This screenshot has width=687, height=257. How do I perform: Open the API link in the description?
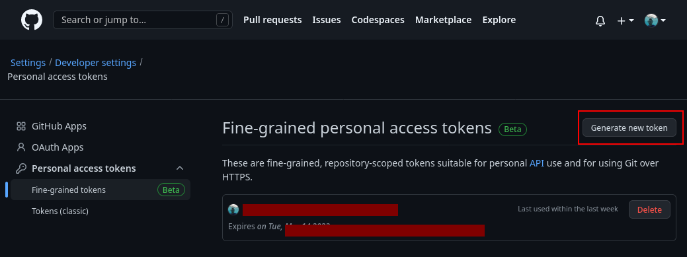[x=537, y=163]
